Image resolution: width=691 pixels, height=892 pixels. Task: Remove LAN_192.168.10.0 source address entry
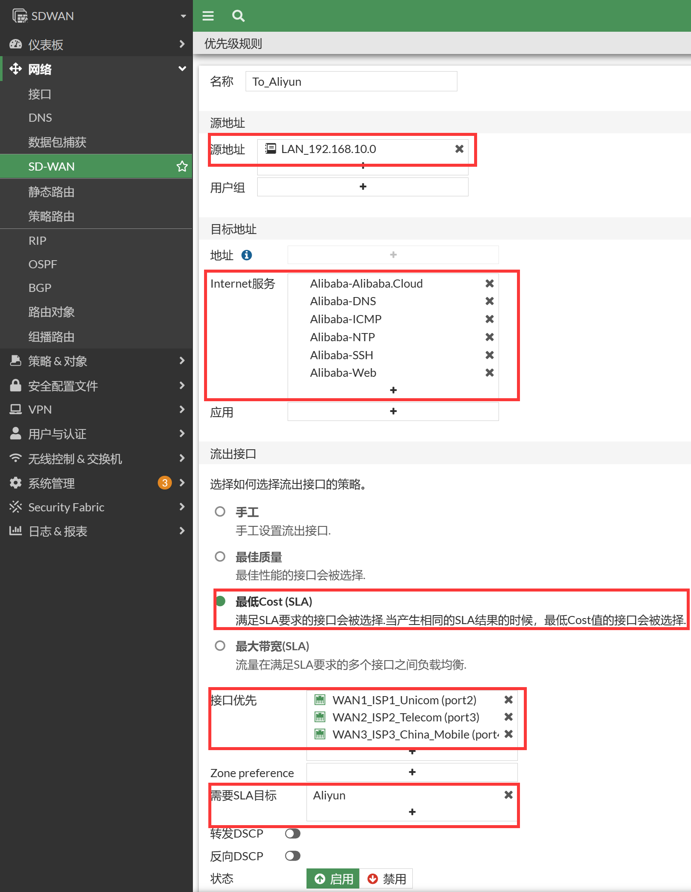[459, 149]
